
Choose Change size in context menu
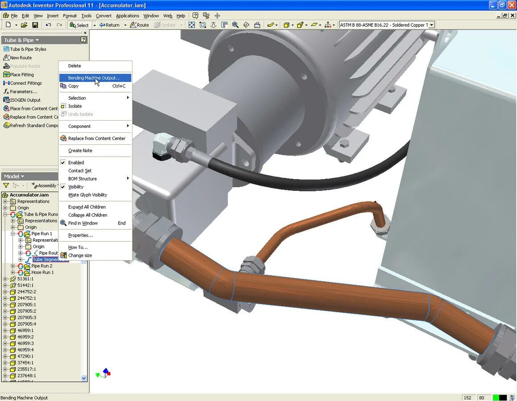(95, 255)
